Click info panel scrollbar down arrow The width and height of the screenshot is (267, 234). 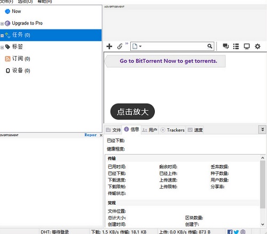[263, 224]
